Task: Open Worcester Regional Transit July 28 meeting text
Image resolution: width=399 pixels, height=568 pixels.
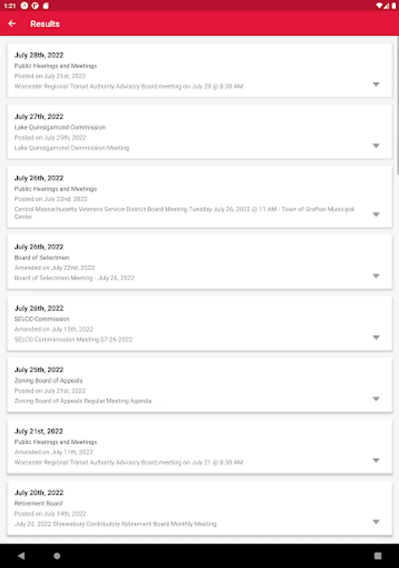Action: tap(129, 86)
